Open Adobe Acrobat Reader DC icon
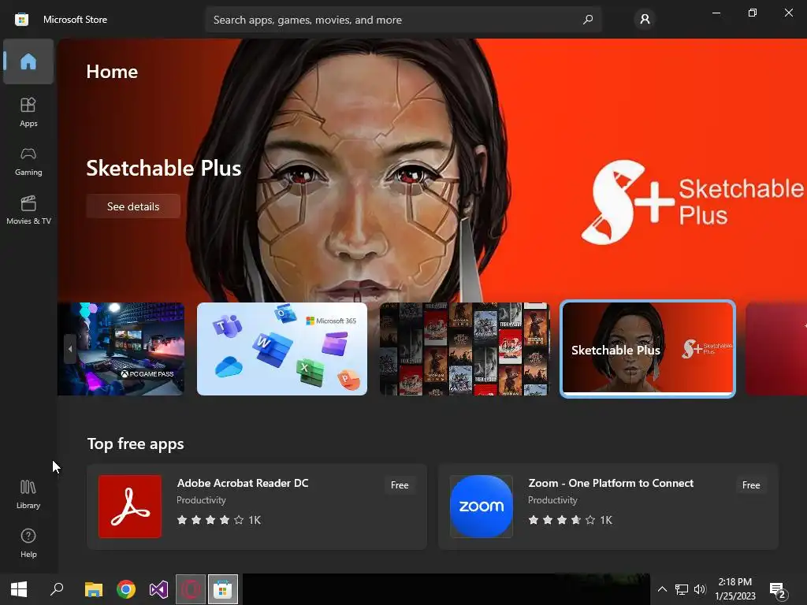The image size is (807, 605). (x=130, y=507)
